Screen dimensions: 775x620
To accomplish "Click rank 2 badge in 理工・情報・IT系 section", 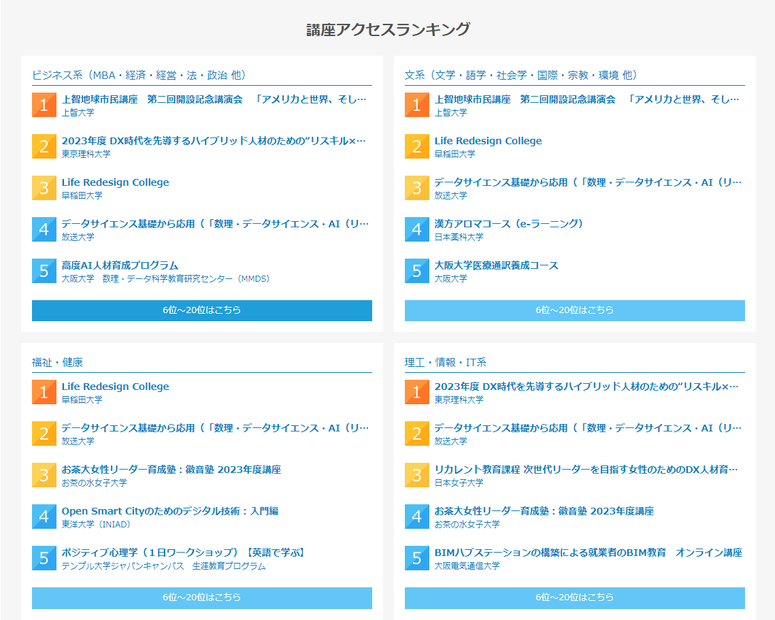I will (x=416, y=434).
